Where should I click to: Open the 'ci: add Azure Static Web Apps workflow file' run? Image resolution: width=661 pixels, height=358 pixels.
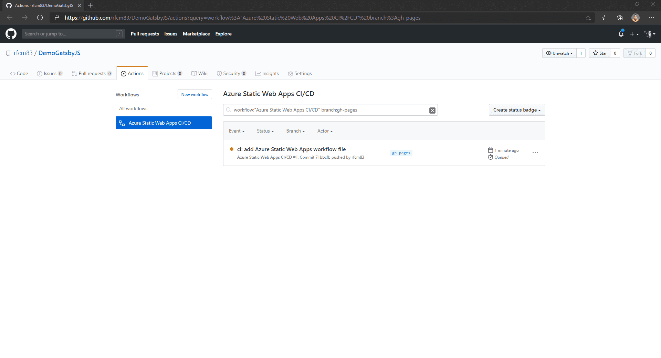click(291, 149)
